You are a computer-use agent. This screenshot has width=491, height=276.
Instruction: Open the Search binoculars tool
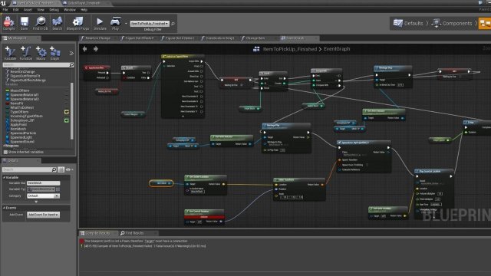(x=57, y=21)
